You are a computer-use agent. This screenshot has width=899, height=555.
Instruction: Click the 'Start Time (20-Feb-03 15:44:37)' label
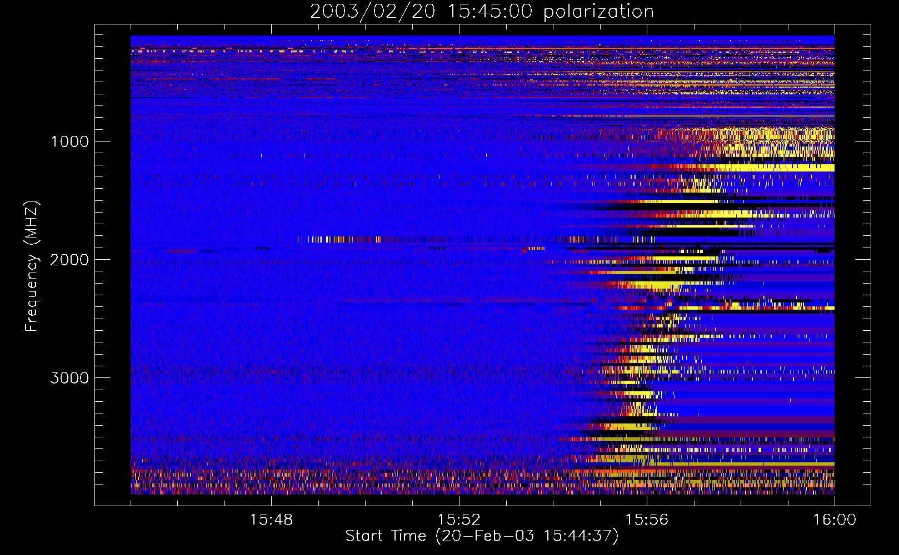(x=482, y=536)
